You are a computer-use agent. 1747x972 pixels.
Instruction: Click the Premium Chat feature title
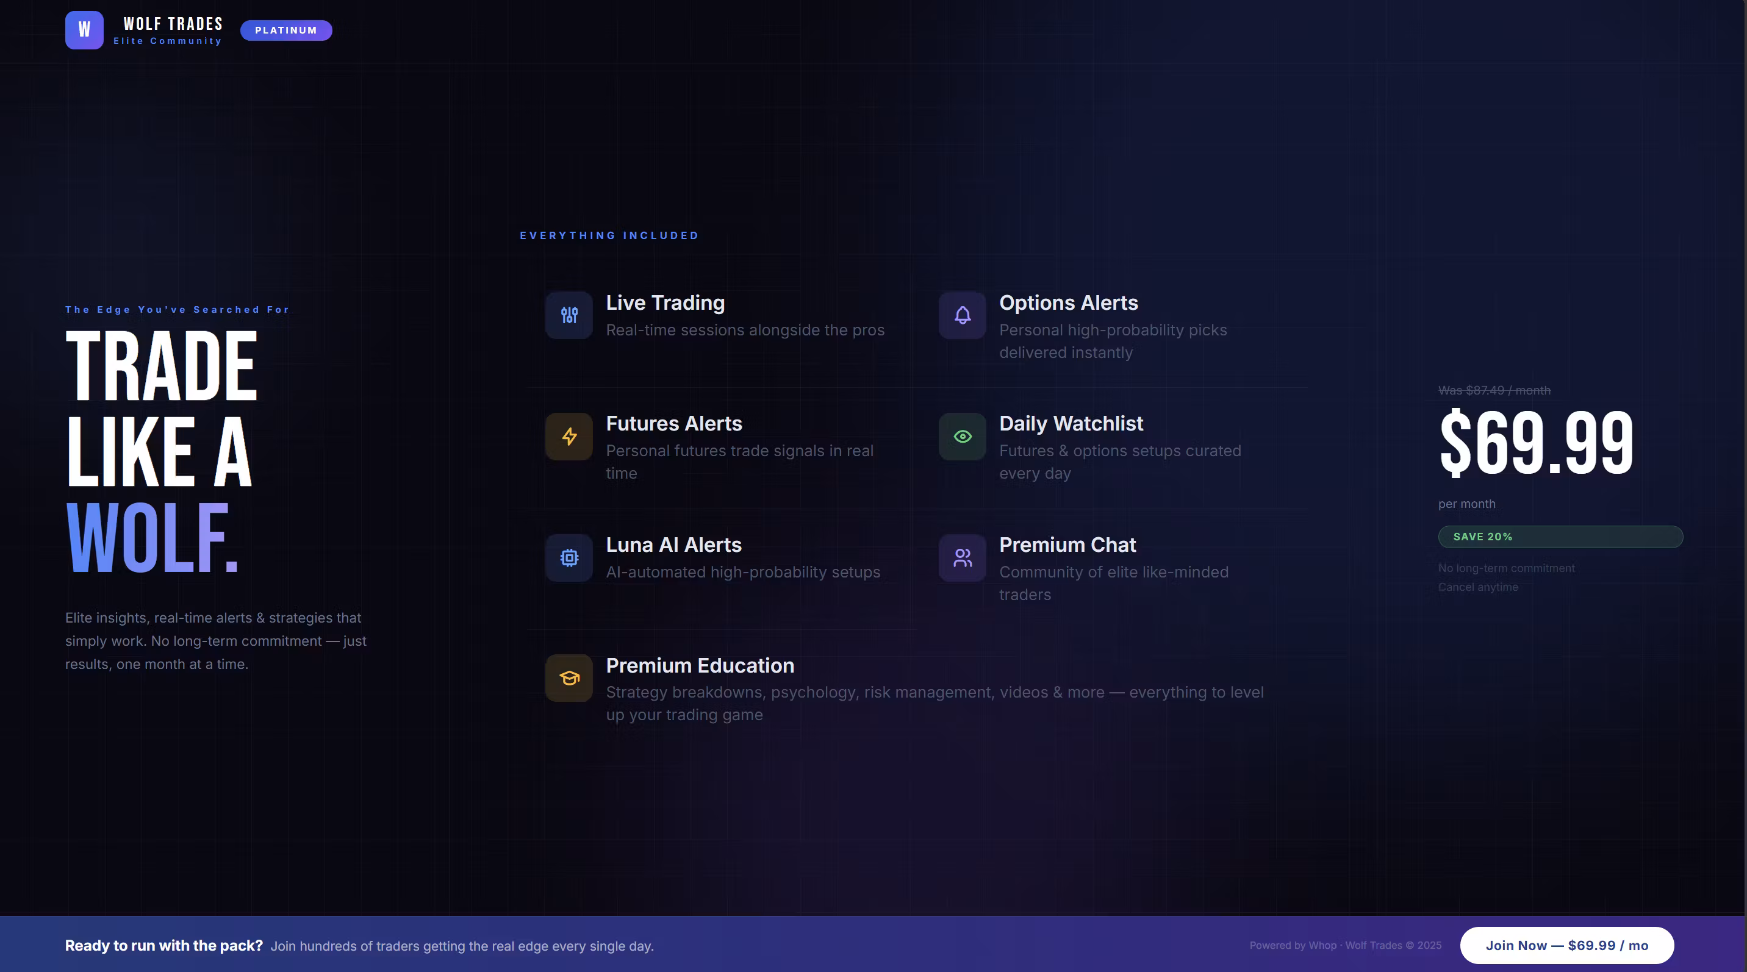[1067, 545]
